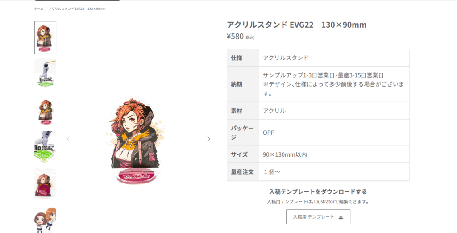
Task: Click the 量産注文 row in spec table
Action: coord(318,172)
